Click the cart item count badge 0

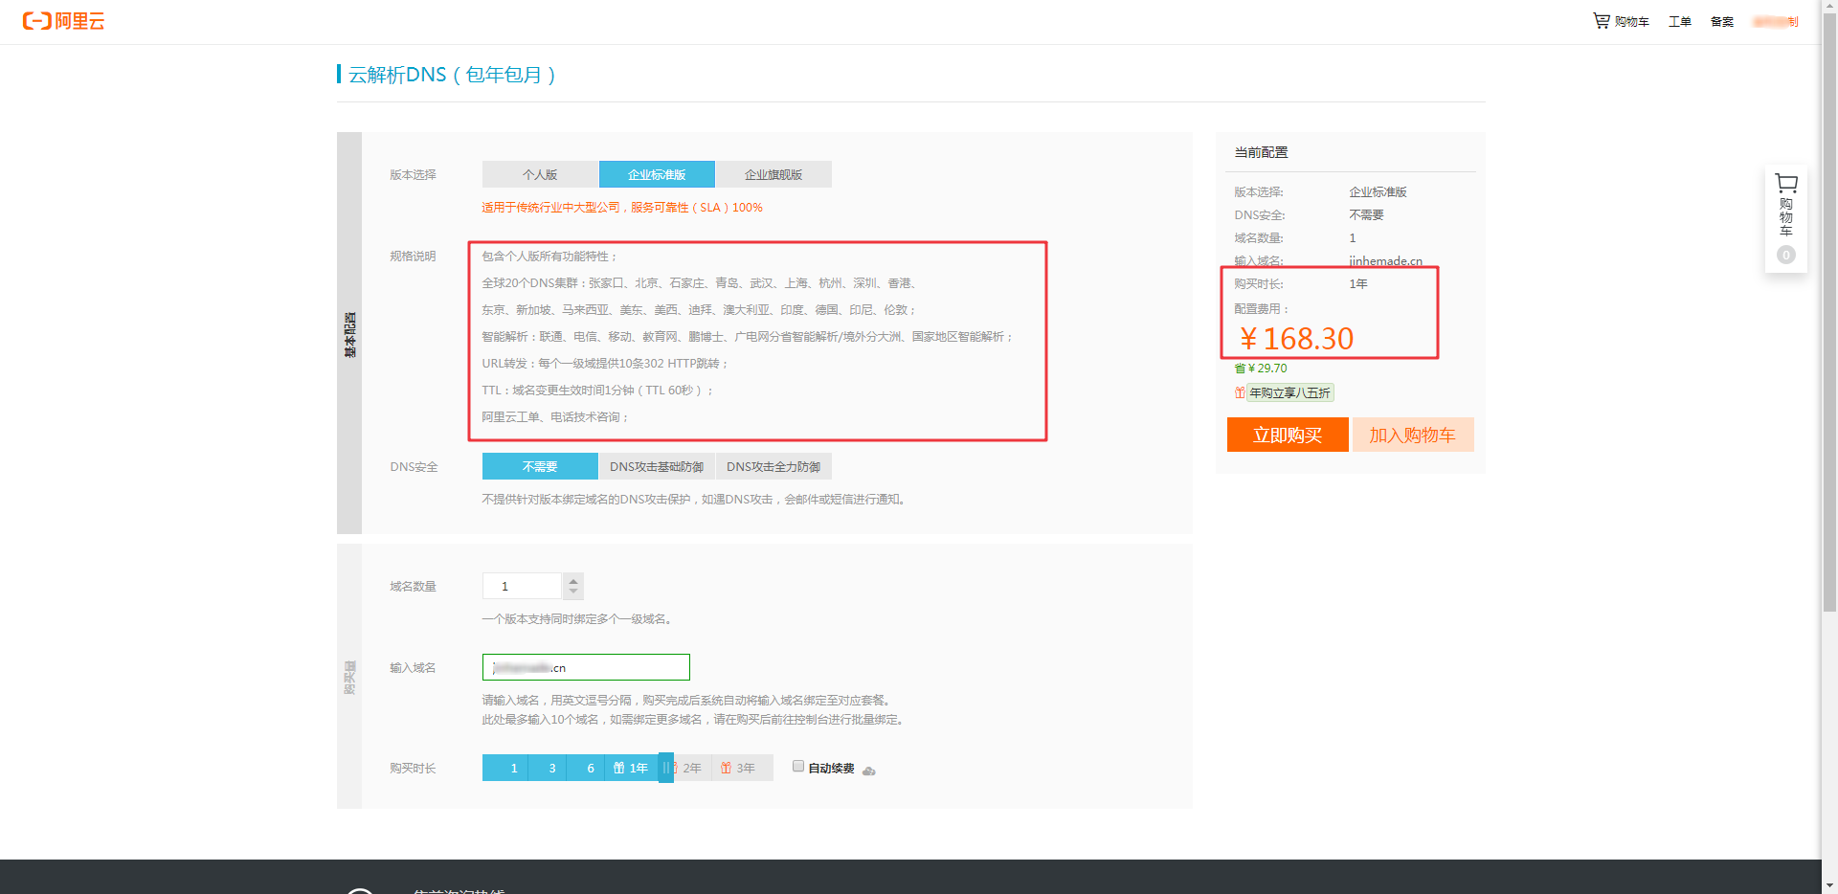click(1786, 255)
